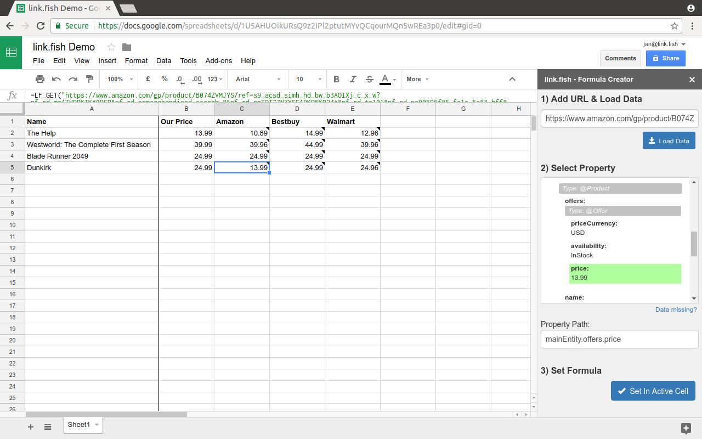Select the cell with Dunkirk

(92, 167)
